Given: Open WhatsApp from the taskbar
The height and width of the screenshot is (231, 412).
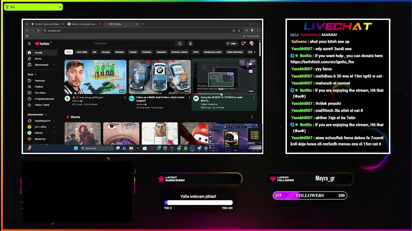Looking at the screenshot, I should (158, 148).
